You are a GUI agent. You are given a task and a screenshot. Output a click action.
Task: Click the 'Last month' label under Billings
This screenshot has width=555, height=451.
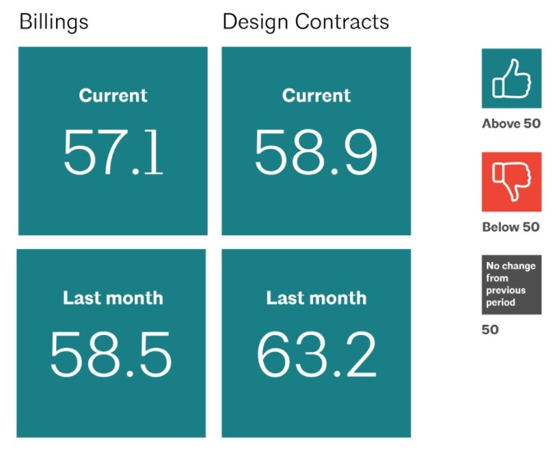click(113, 298)
